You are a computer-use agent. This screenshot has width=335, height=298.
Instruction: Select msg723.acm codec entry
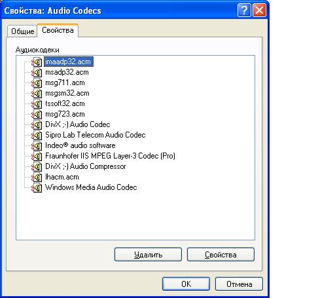65,114
